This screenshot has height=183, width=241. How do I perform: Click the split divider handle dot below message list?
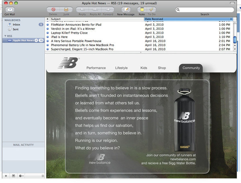pyautogui.click(x=141, y=52)
